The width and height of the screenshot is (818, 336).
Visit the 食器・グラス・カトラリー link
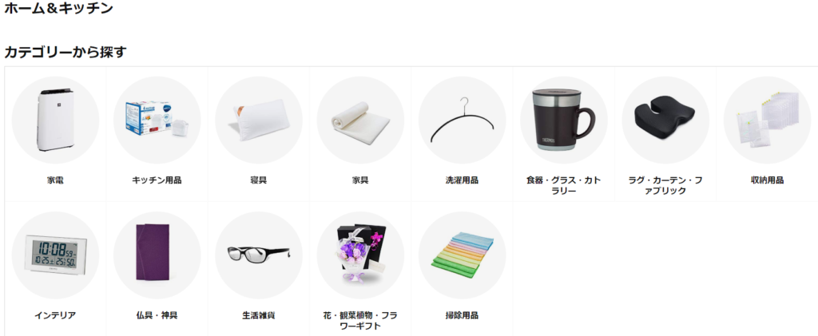564,185
